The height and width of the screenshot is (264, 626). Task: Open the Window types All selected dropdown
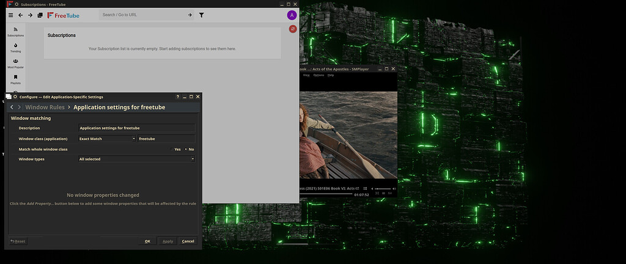pyautogui.click(x=136, y=159)
